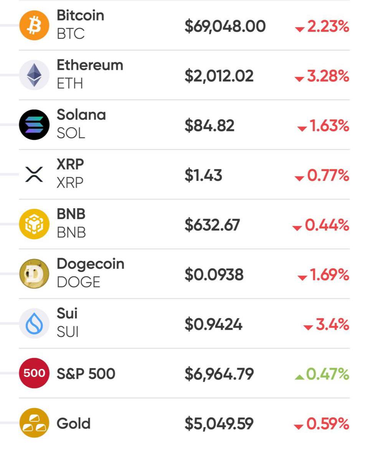Screen dimensions: 368x451
Task: Select the black Solana logo icon
Action: coord(34,124)
